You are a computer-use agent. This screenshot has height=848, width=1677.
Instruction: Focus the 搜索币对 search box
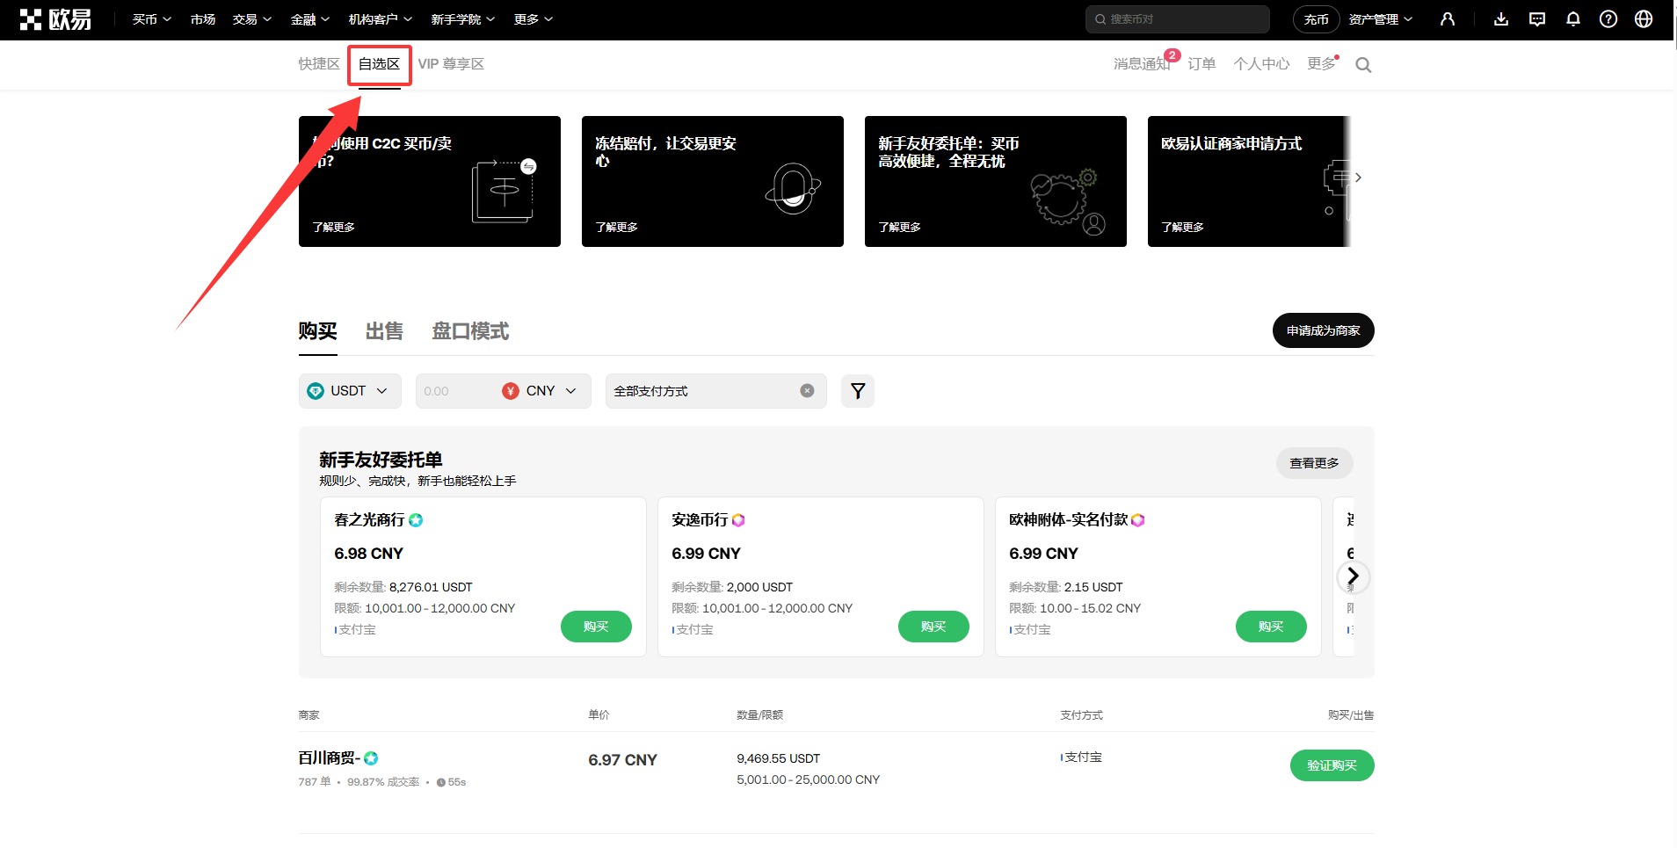(1178, 19)
